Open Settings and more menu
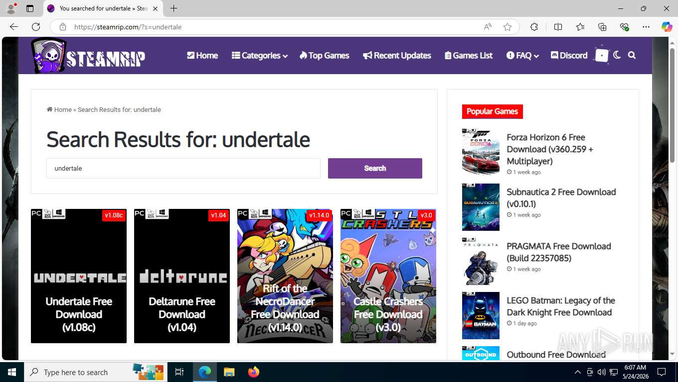Image resolution: width=678 pixels, height=382 pixels. point(646,27)
